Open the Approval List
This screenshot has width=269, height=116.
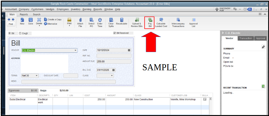(x=193, y=22)
